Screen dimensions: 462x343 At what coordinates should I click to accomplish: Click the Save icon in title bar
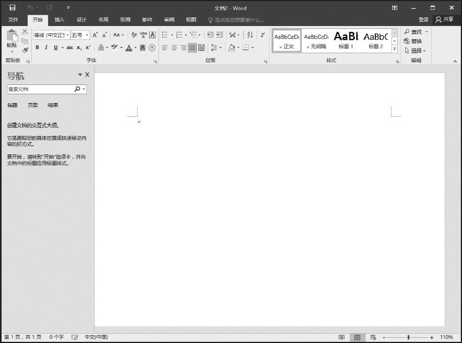[x=12, y=8]
